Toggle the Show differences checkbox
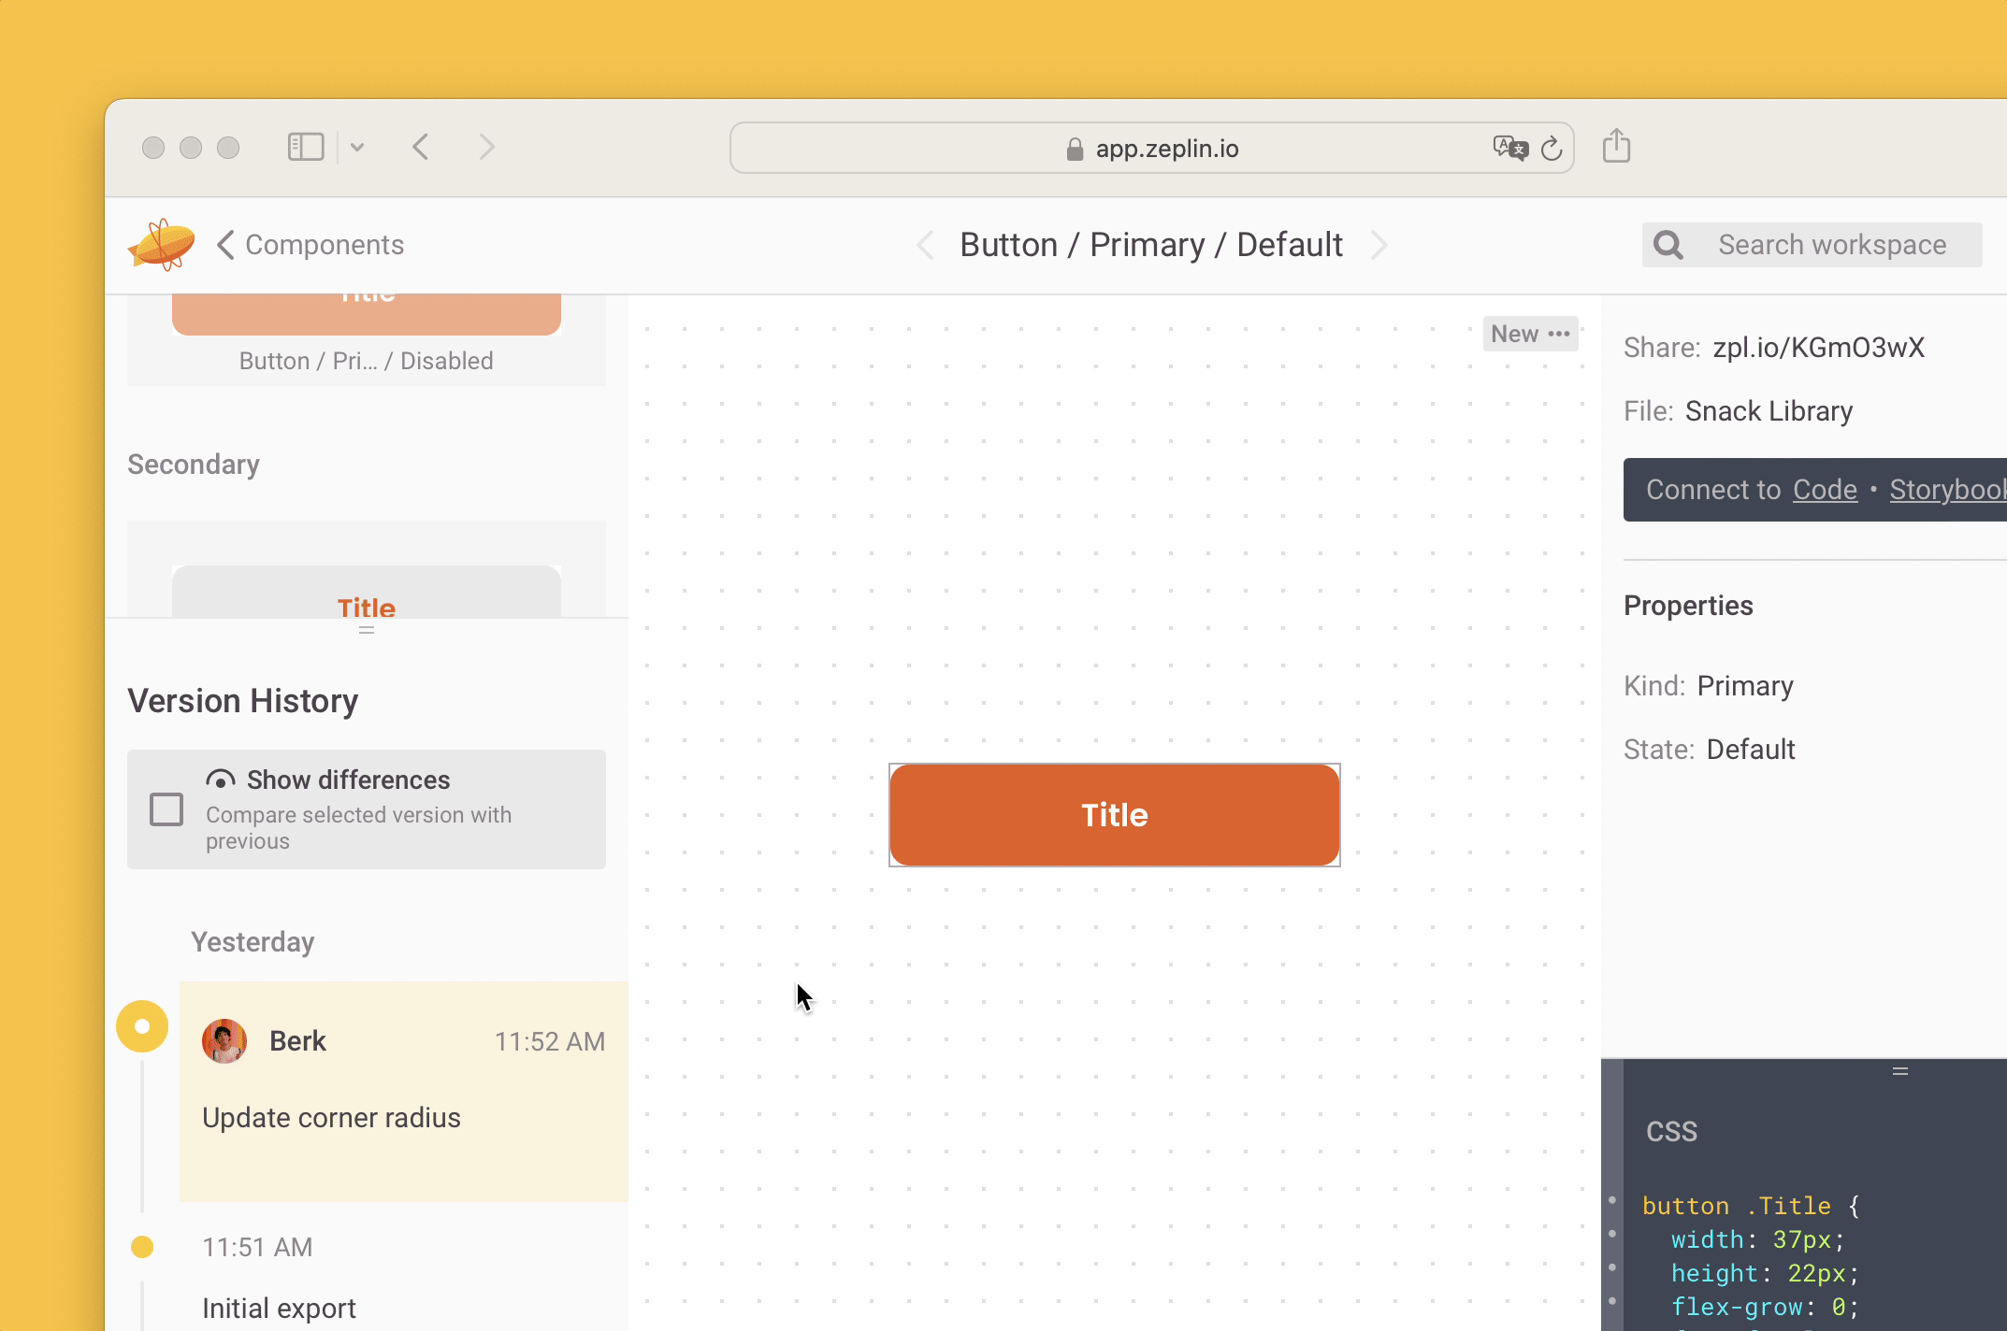 [165, 811]
